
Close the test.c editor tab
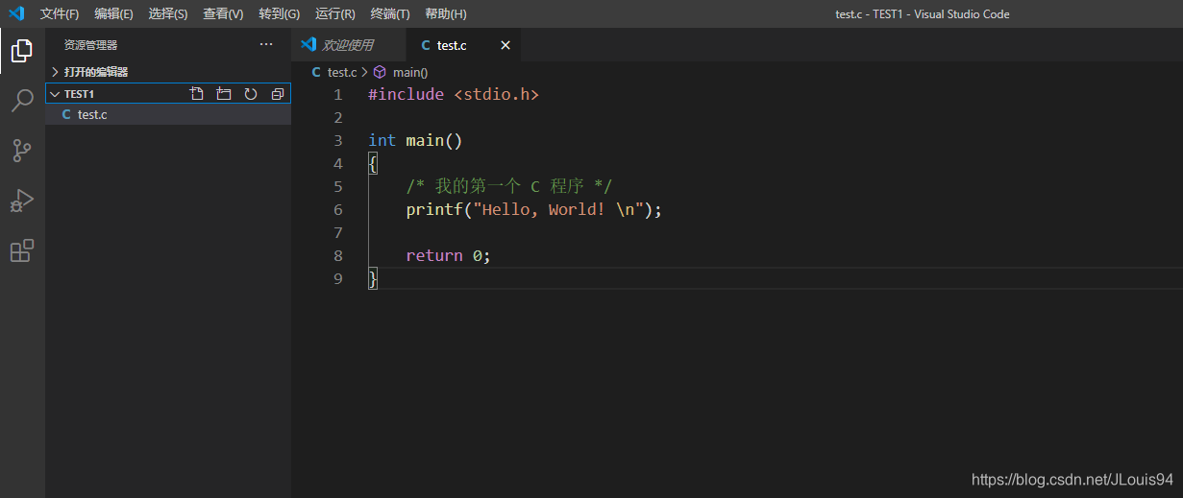click(505, 45)
